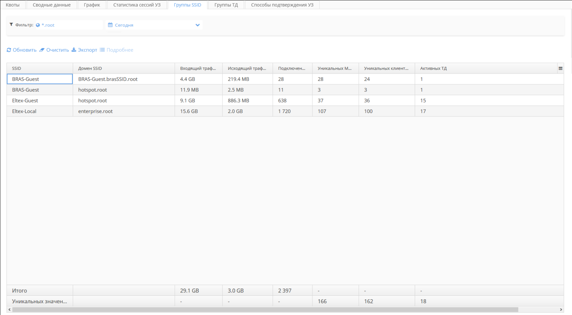
Task: Select the Eltex-Guest SSID cell
Action: [25, 101]
